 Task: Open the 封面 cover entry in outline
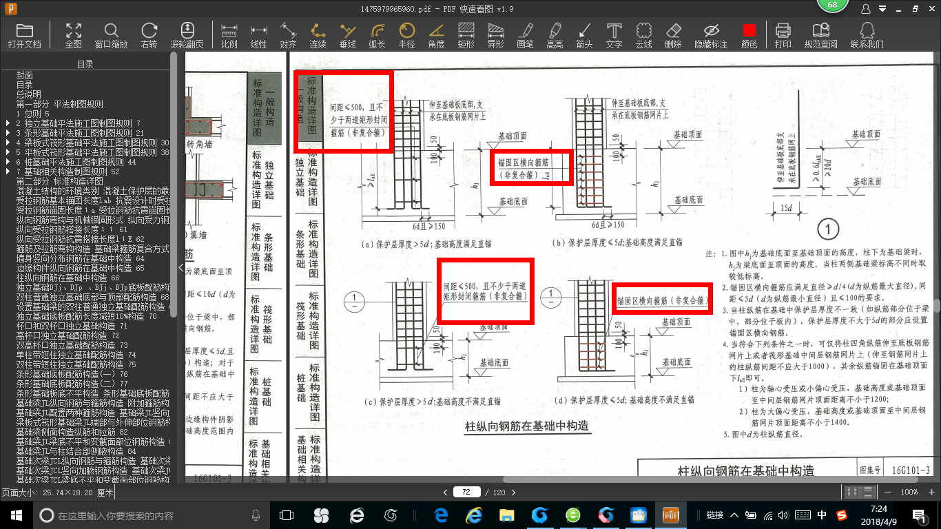25,75
